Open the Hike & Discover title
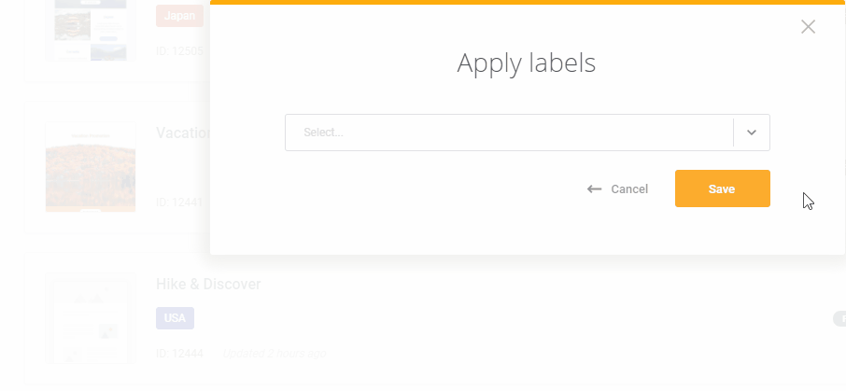 (x=208, y=285)
